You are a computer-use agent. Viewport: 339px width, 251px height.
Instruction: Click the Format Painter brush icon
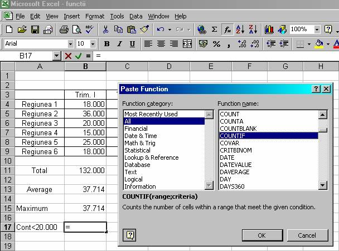tap(144, 29)
